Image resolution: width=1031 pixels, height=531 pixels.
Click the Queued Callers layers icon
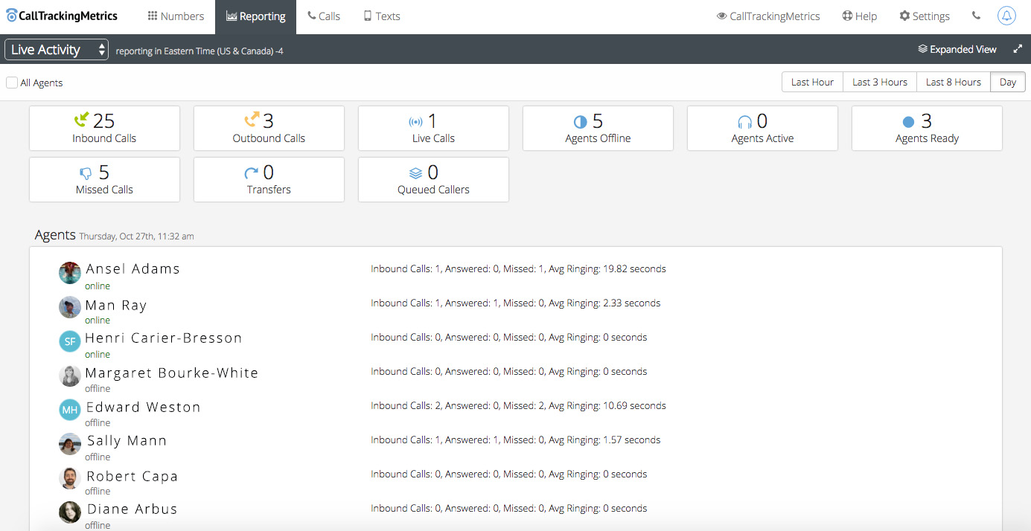415,173
